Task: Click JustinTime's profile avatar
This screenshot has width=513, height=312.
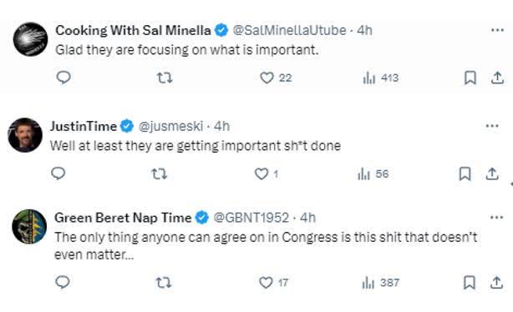Action: click(25, 135)
